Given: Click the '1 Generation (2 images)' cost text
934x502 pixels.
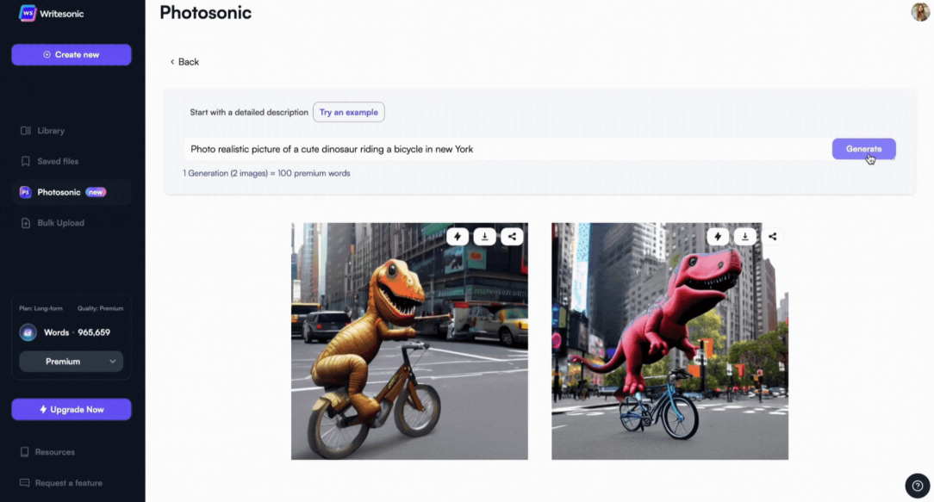Looking at the screenshot, I should coord(266,173).
